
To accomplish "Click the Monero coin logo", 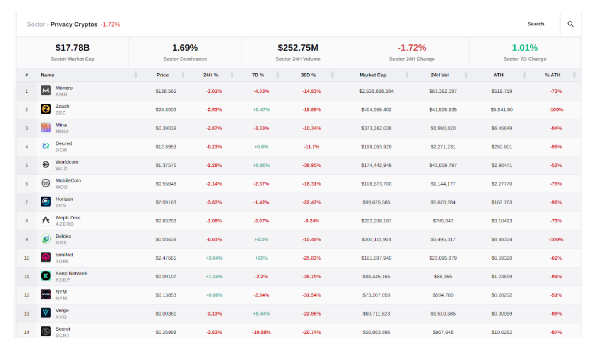I will point(46,91).
